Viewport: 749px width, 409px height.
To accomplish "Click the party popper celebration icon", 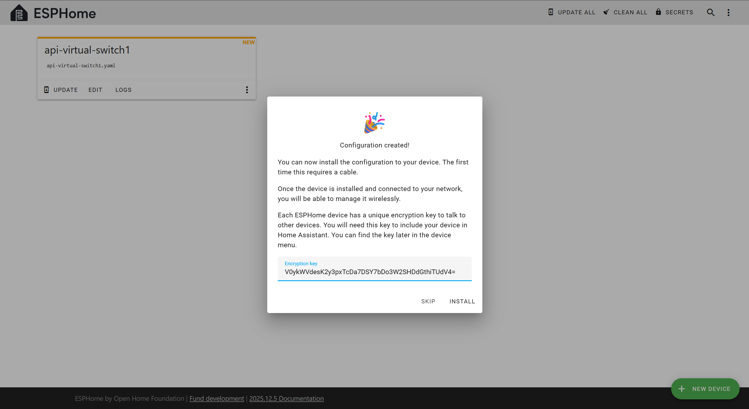I will tap(374, 123).
